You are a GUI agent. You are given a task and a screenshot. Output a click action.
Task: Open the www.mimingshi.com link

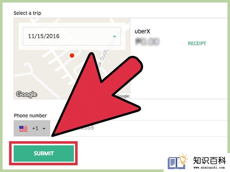click(x=209, y=168)
